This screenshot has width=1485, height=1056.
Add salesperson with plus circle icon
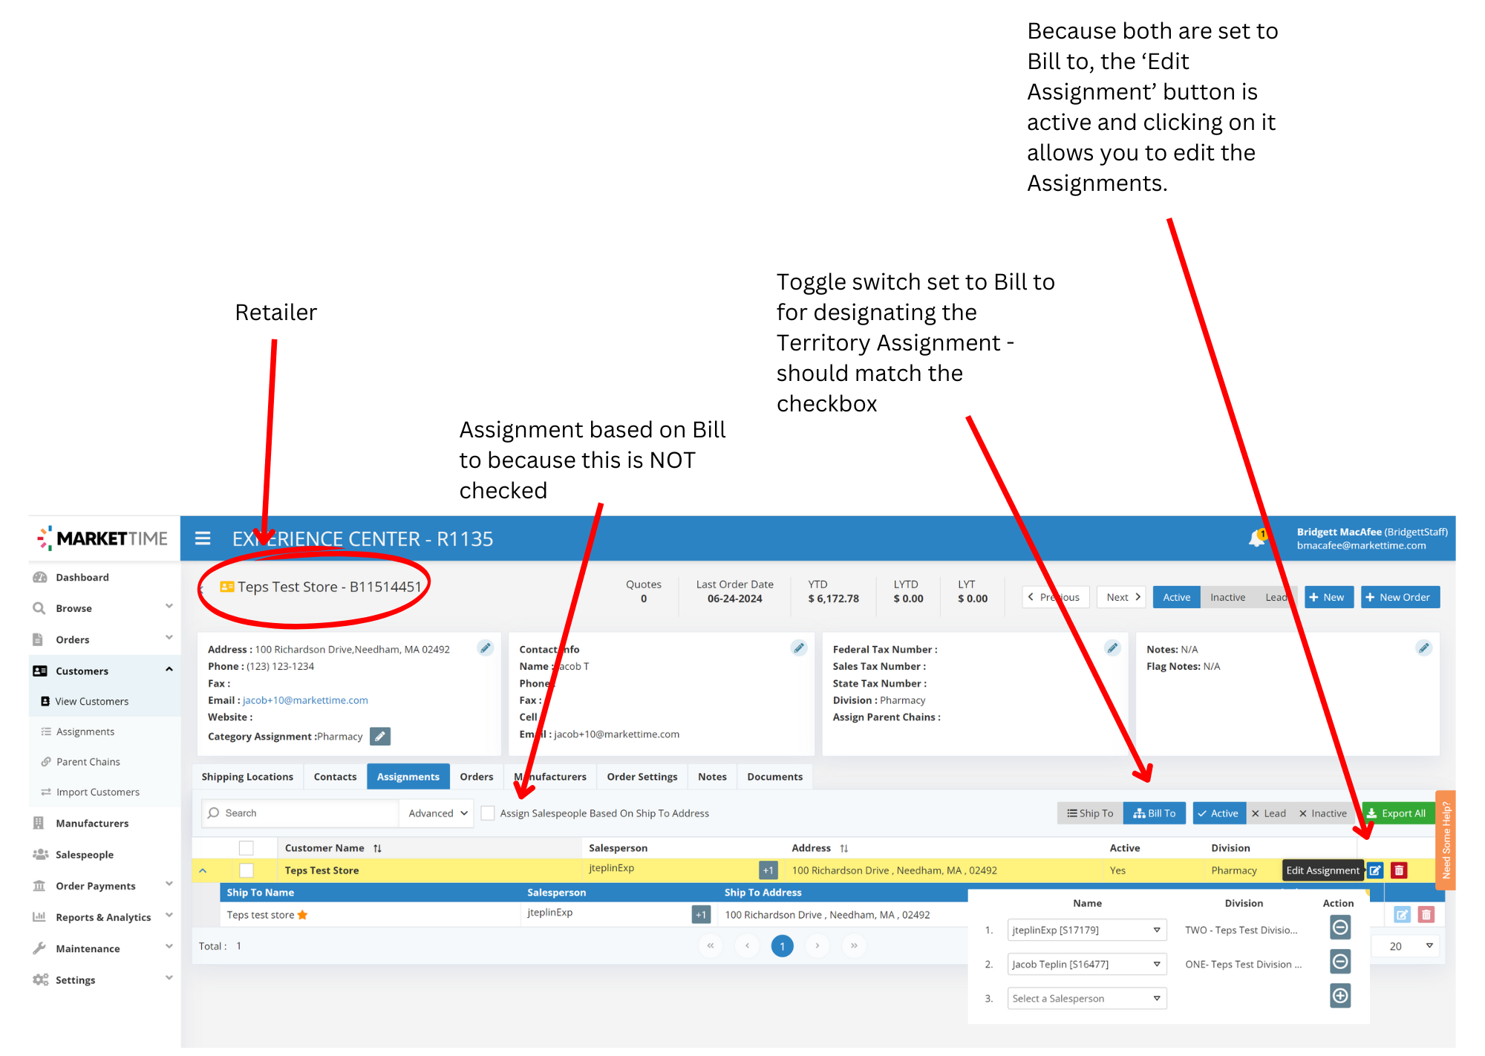coord(1340,996)
